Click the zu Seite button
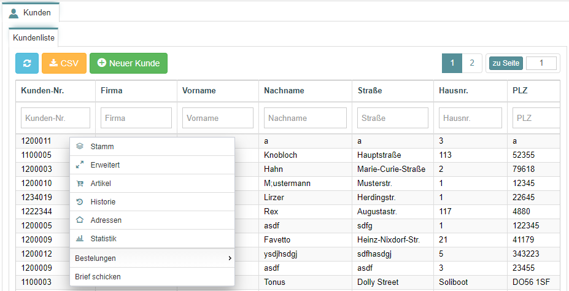The image size is (569, 291). coord(506,63)
